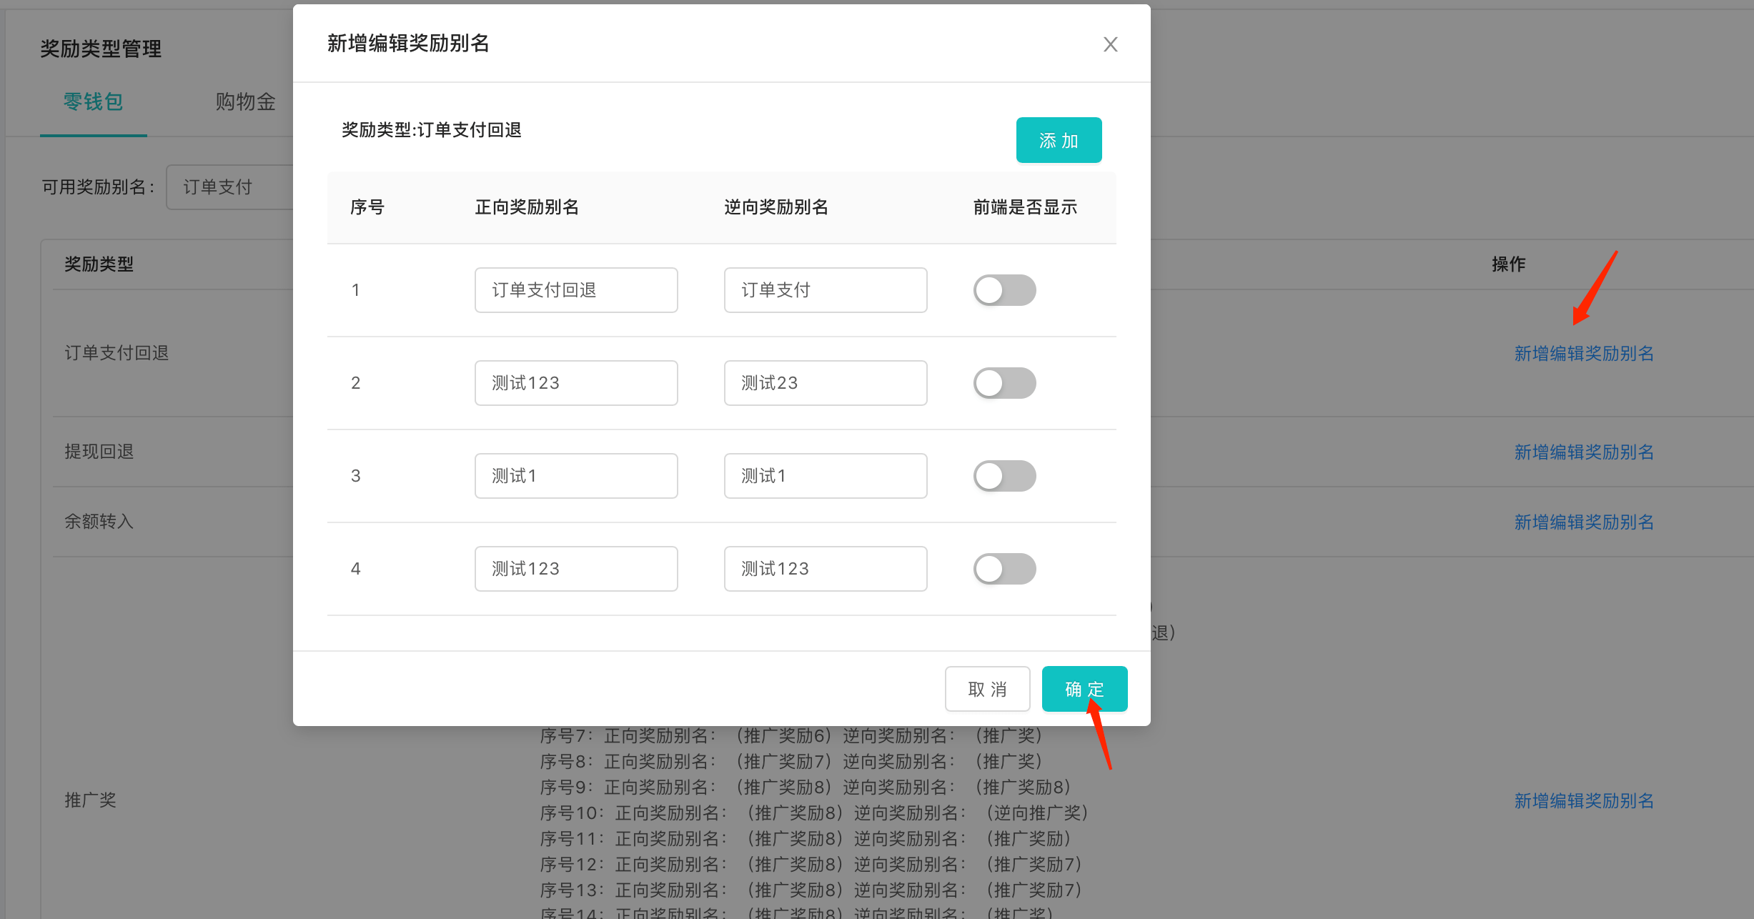The image size is (1754, 919).
Task: Click 新增编辑奖励别名 link for 订单支付回退
Action: click(1583, 352)
